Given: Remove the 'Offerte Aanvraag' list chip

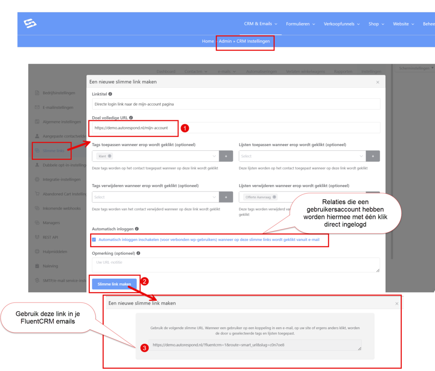Looking at the screenshot, I should 274,197.
